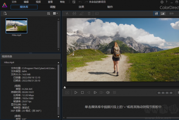Open the 文件 menu
Image resolution: width=179 pixels, height=120 pixels.
pyautogui.click(x=14, y=2)
